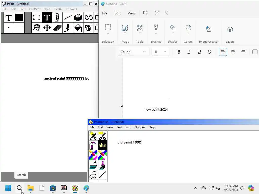Screen dimensions: 259x194
Task: Choose the Spray can tool in ancient Paint
Action: click(x=89, y=28)
